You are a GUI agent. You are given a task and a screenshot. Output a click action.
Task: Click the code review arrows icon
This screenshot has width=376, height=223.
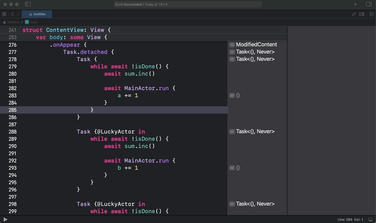point(354,14)
